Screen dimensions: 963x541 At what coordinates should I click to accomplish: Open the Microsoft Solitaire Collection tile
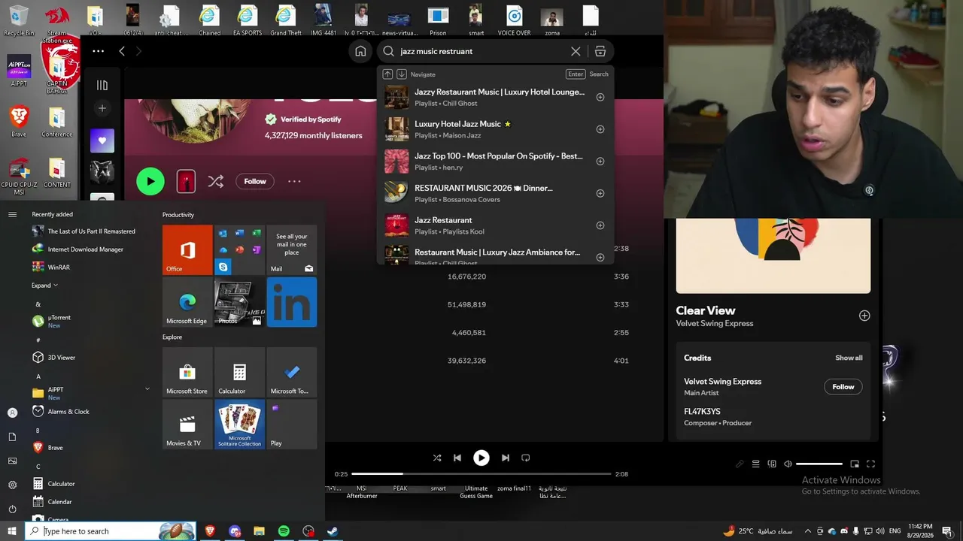coord(239,425)
